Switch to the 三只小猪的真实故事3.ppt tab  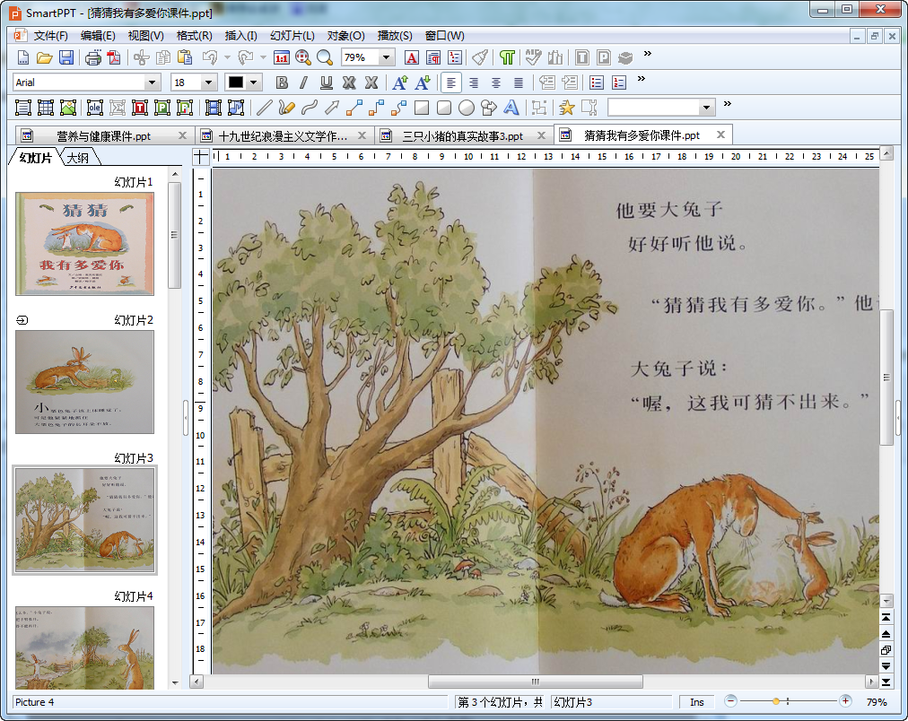click(x=462, y=135)
